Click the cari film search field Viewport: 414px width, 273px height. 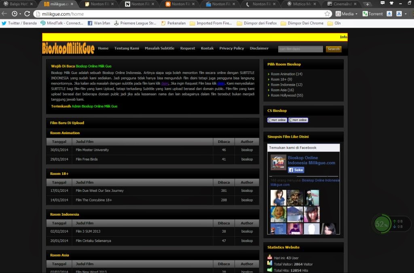point(300,49)
